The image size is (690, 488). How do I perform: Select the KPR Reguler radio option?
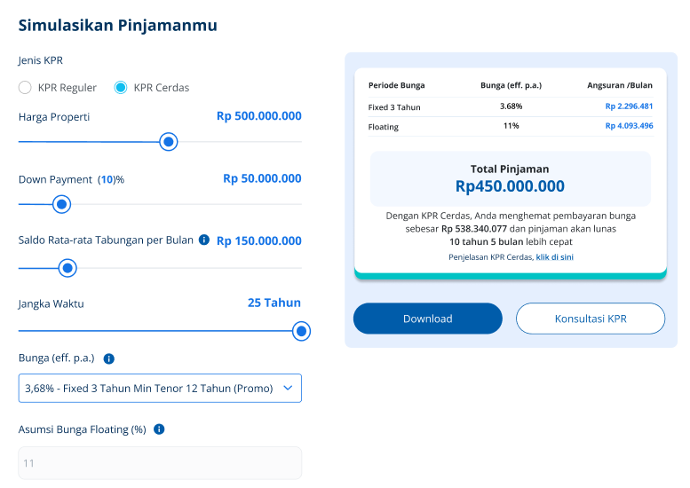[25, 88]
